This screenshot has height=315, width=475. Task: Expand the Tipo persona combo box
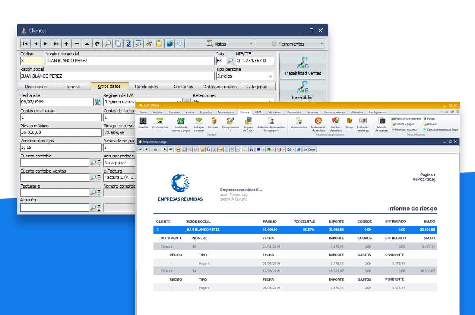[x=270, y=76]
